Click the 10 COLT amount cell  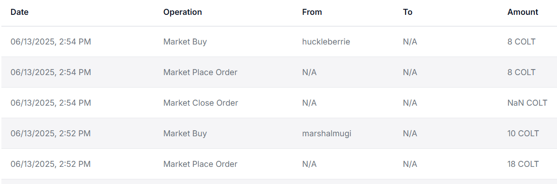point(523,133)
